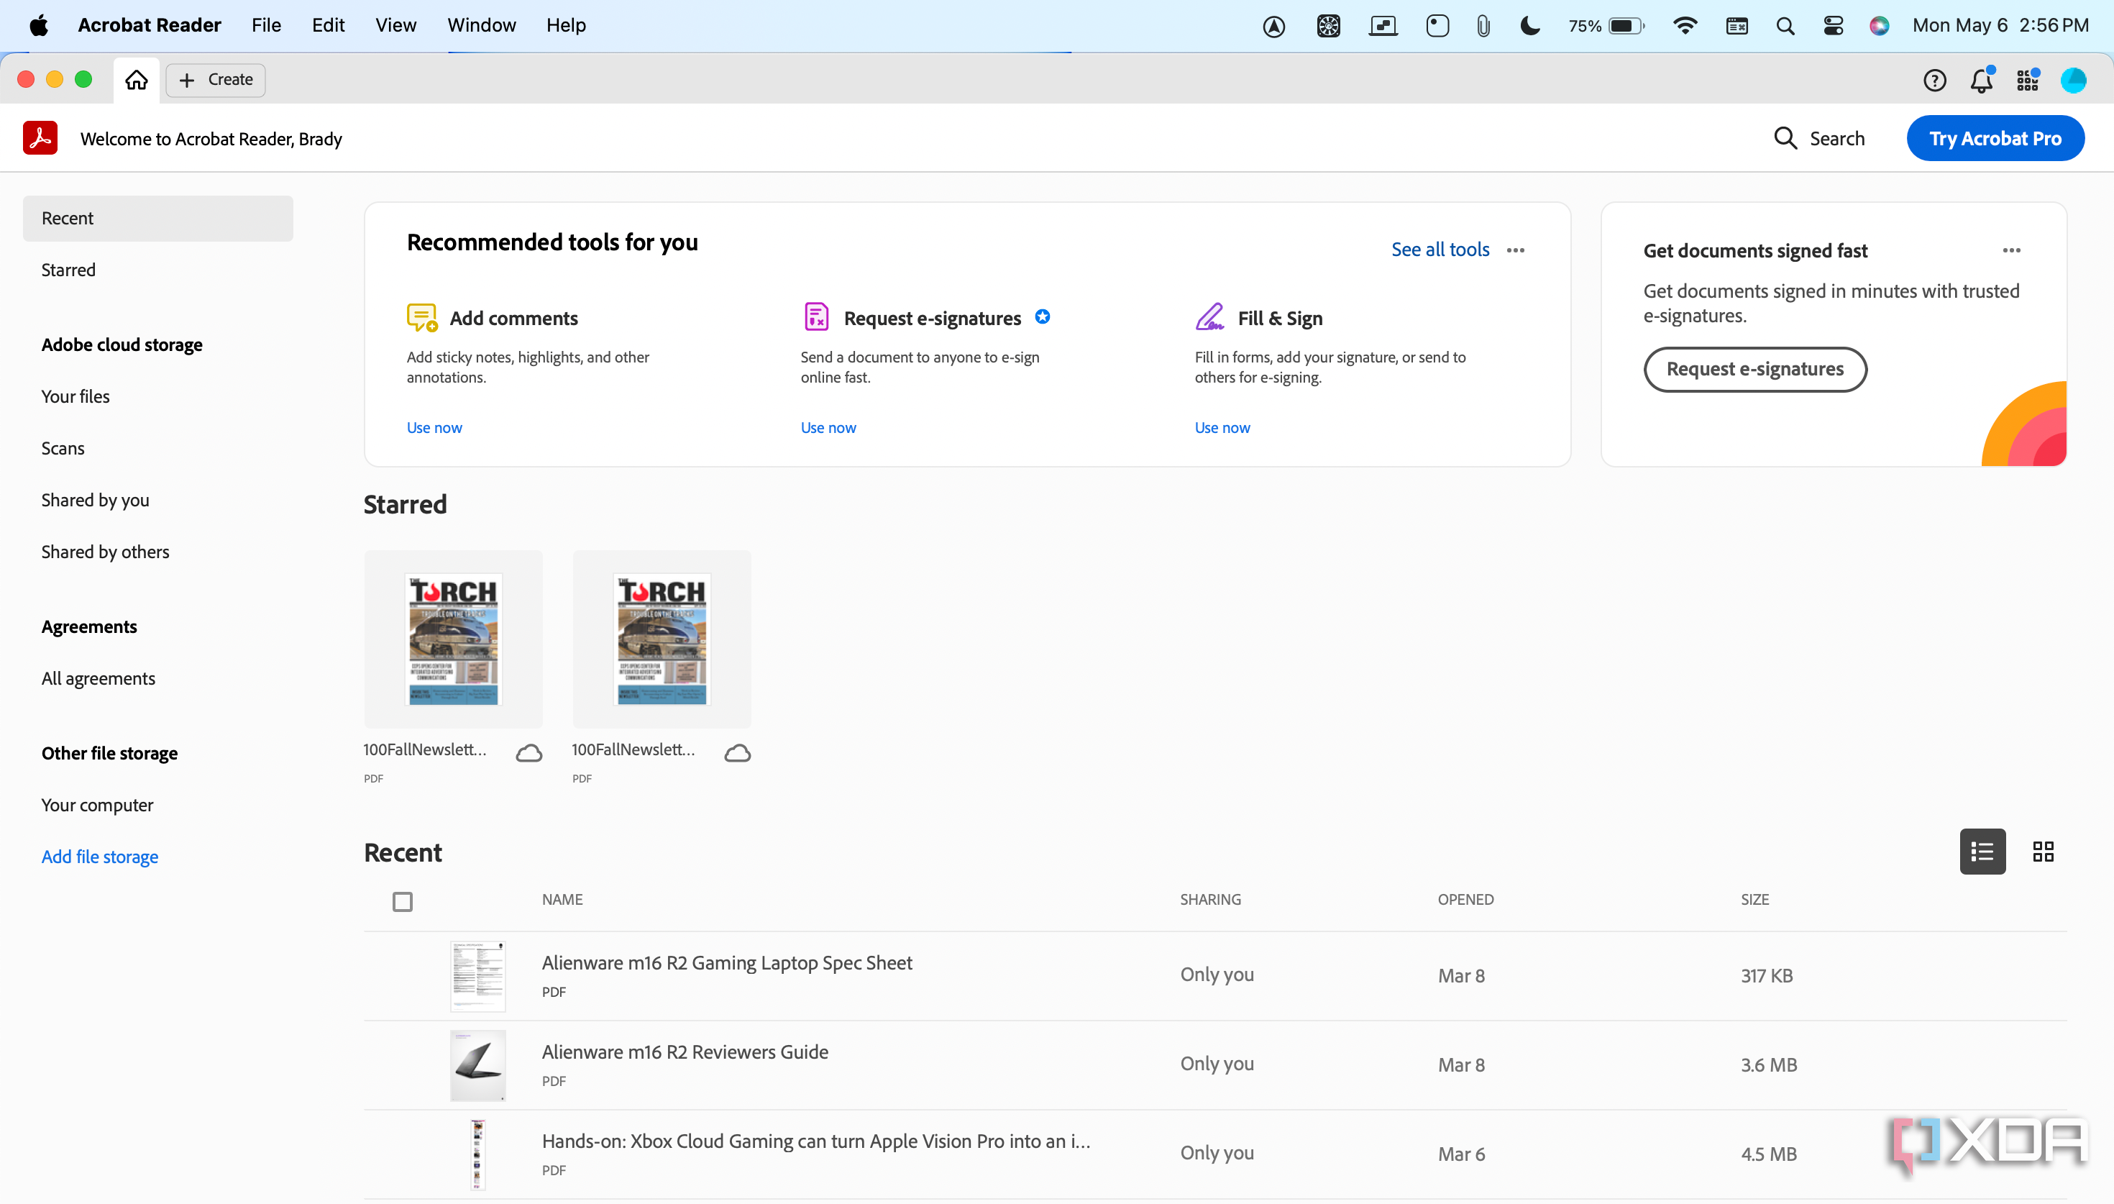The width and height of the screenshot is (2114, 1204).
Task: Click Use now under Request e-signatures
Action: tap(828, 427)
